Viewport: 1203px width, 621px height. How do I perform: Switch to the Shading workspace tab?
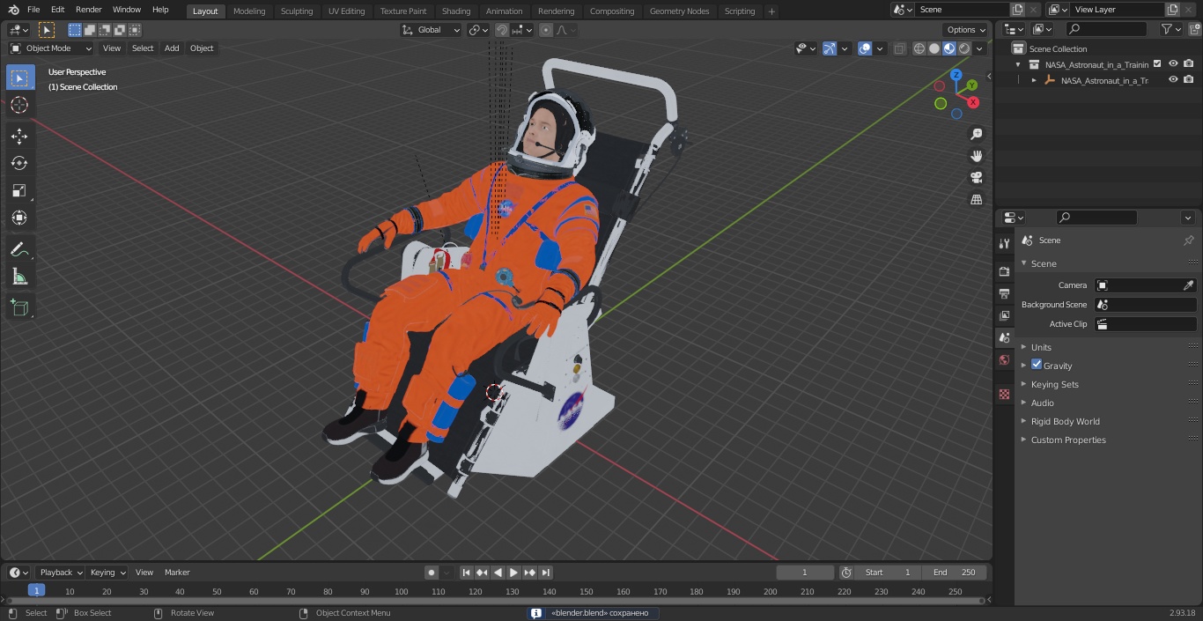(456, 11)
